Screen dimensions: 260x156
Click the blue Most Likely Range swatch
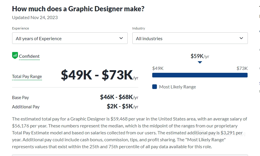click(x=155, y=87)
